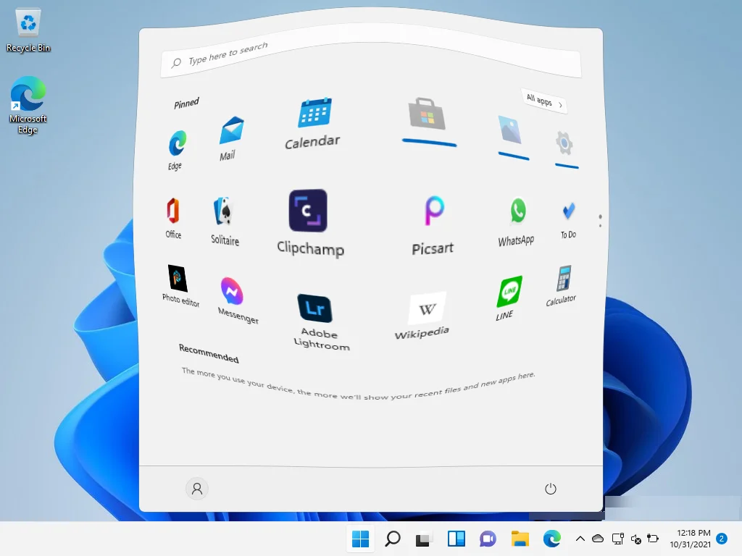Screen dimensions: 742x556
Task: Show the All apps list
Action: coord(543,102)
